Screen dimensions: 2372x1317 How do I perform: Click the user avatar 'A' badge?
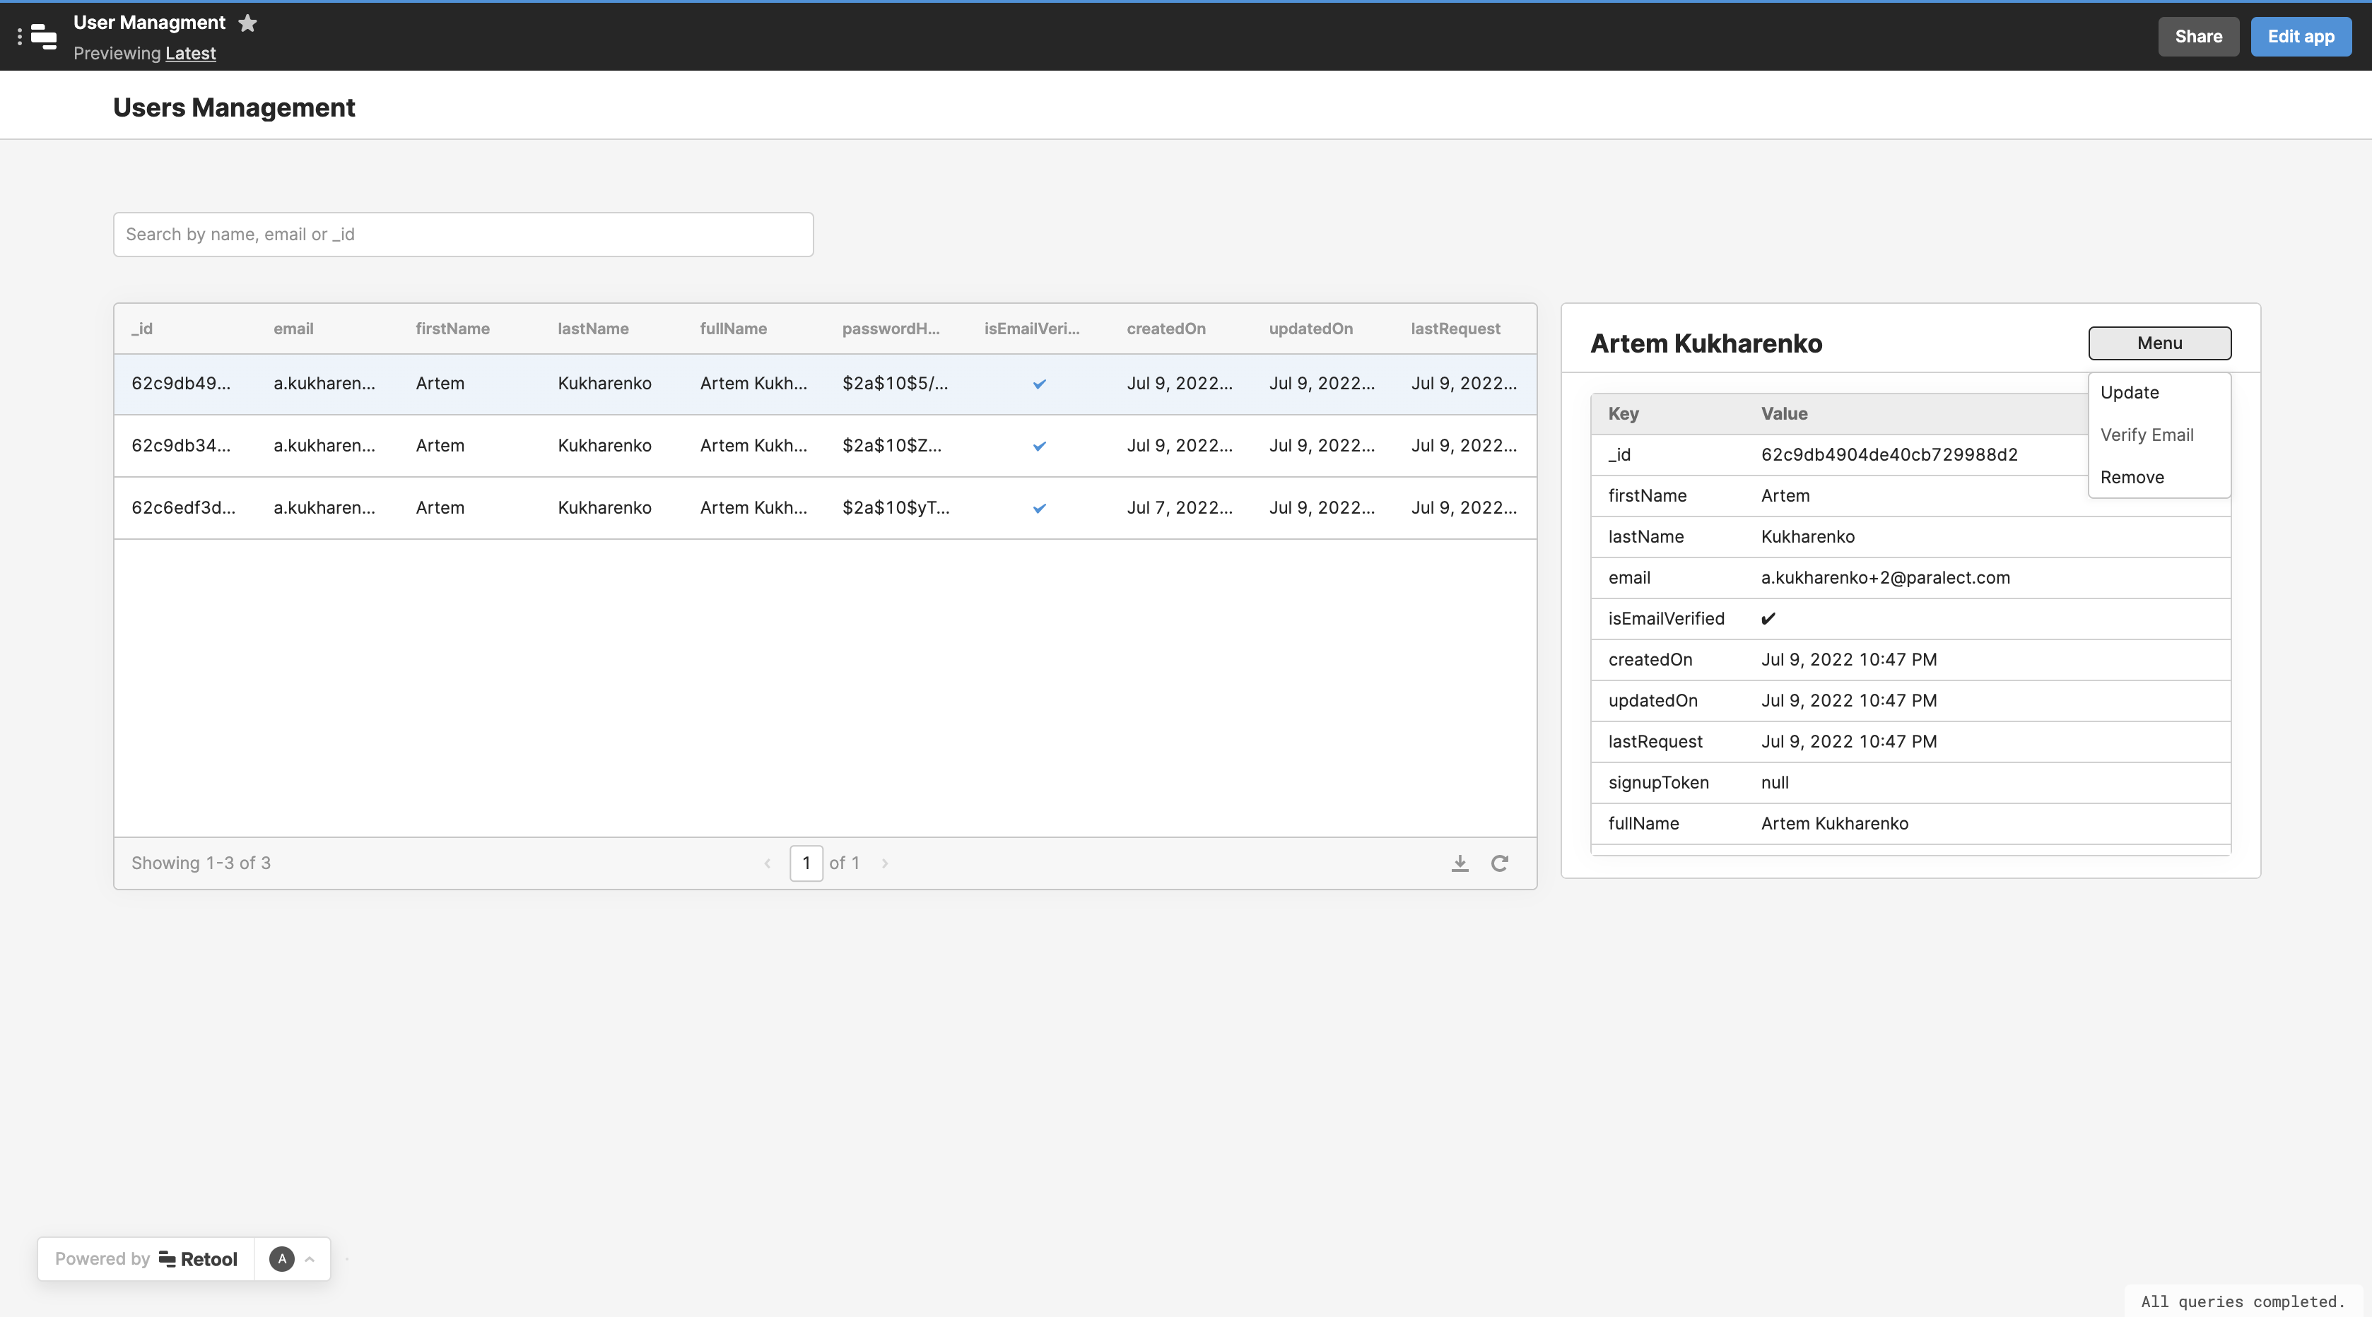click(x=282, y=1258)
